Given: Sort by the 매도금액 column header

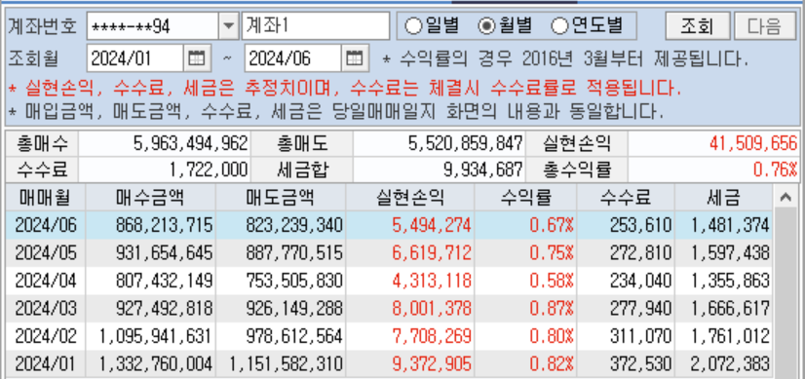Looking at the screenshot, I should [x=281, y=197].
